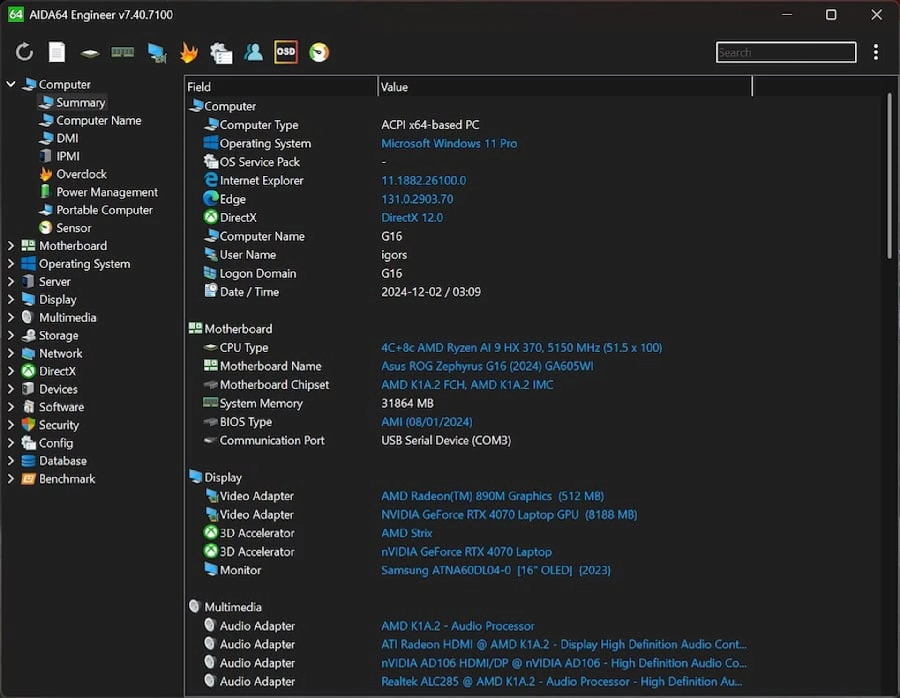900x698 pixels.
Task: Expand the Storage tree node
Action: [11, 335]
